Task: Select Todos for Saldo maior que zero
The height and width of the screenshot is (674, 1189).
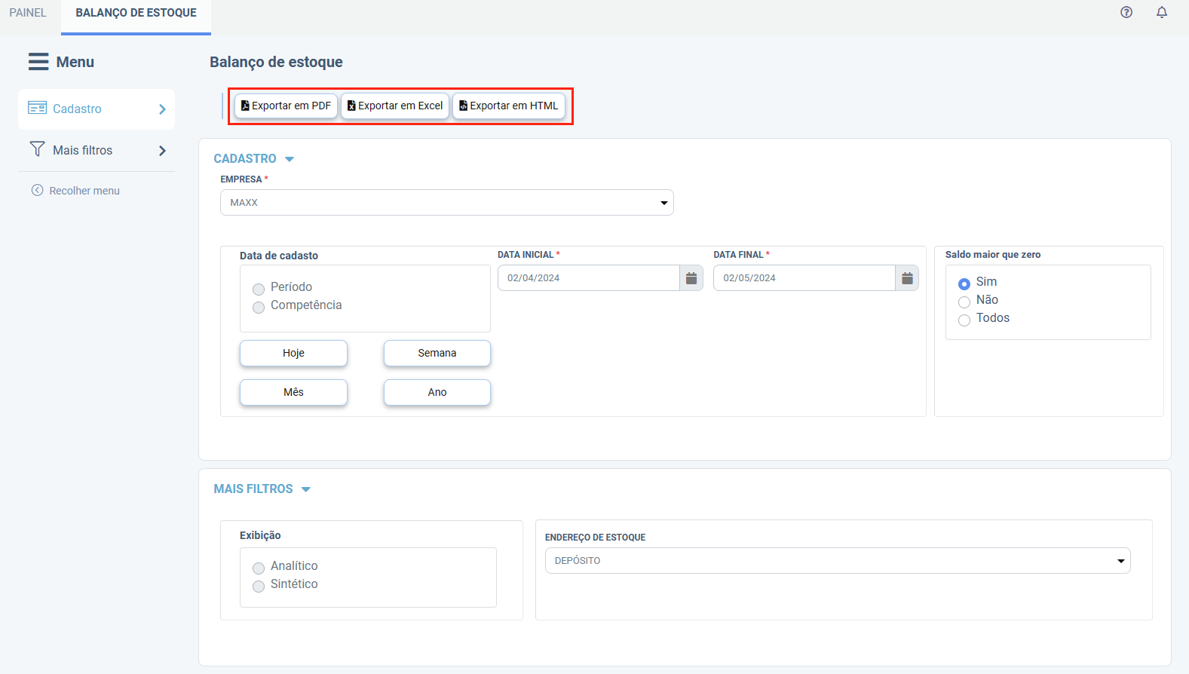Action: click(964, 320)
